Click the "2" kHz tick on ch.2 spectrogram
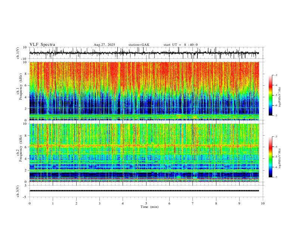This screenshot has height=228, width=296. coord(26,170)
